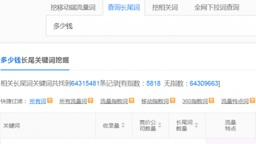Click the search field containing 多少钱
Viewport: 256px width, 144px height.
151,26
